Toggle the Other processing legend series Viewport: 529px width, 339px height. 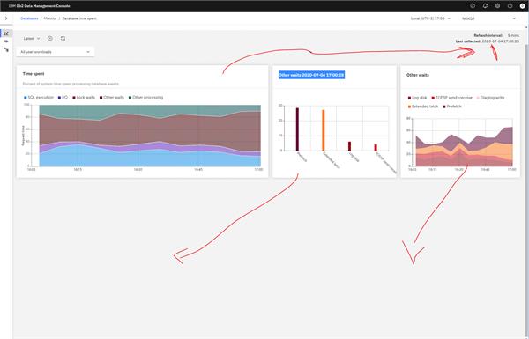[145, 98]
